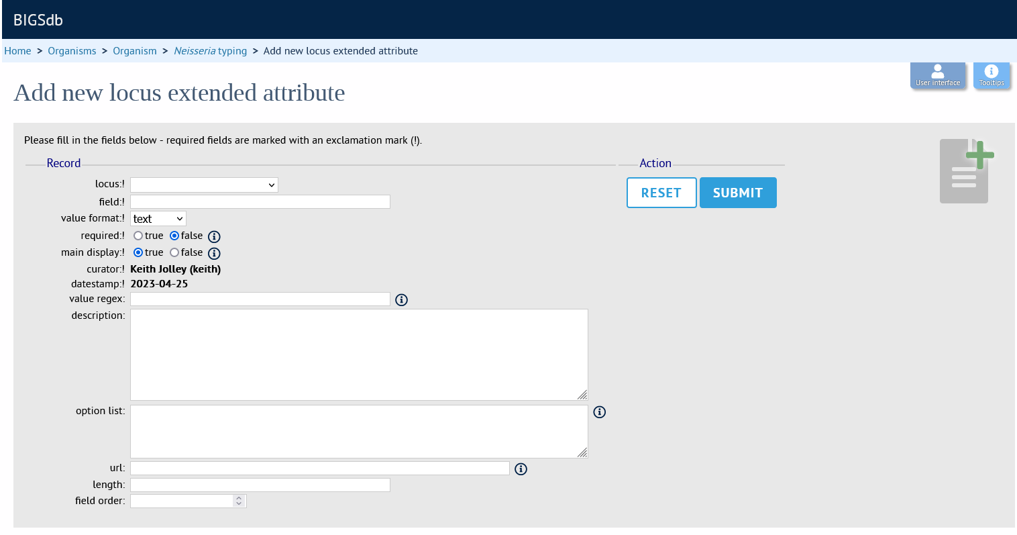Show info for option list field
Viewport: 1017px width, 535px height.
(600, 411)
